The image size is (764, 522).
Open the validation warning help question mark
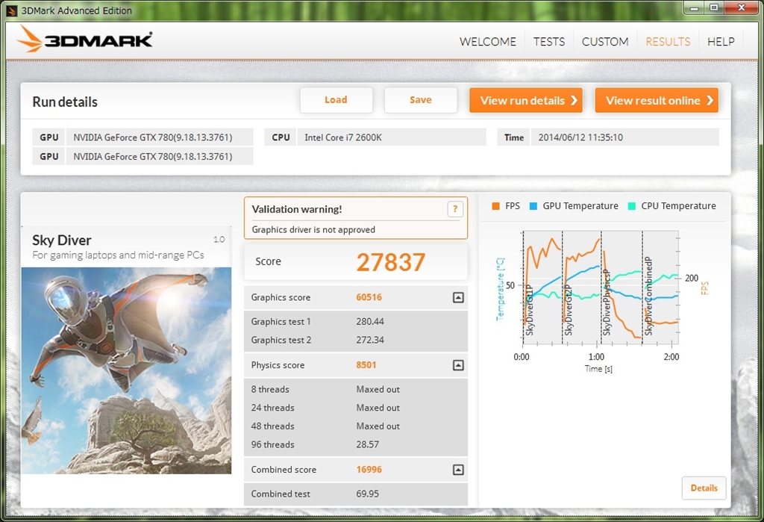pos(454,209)
